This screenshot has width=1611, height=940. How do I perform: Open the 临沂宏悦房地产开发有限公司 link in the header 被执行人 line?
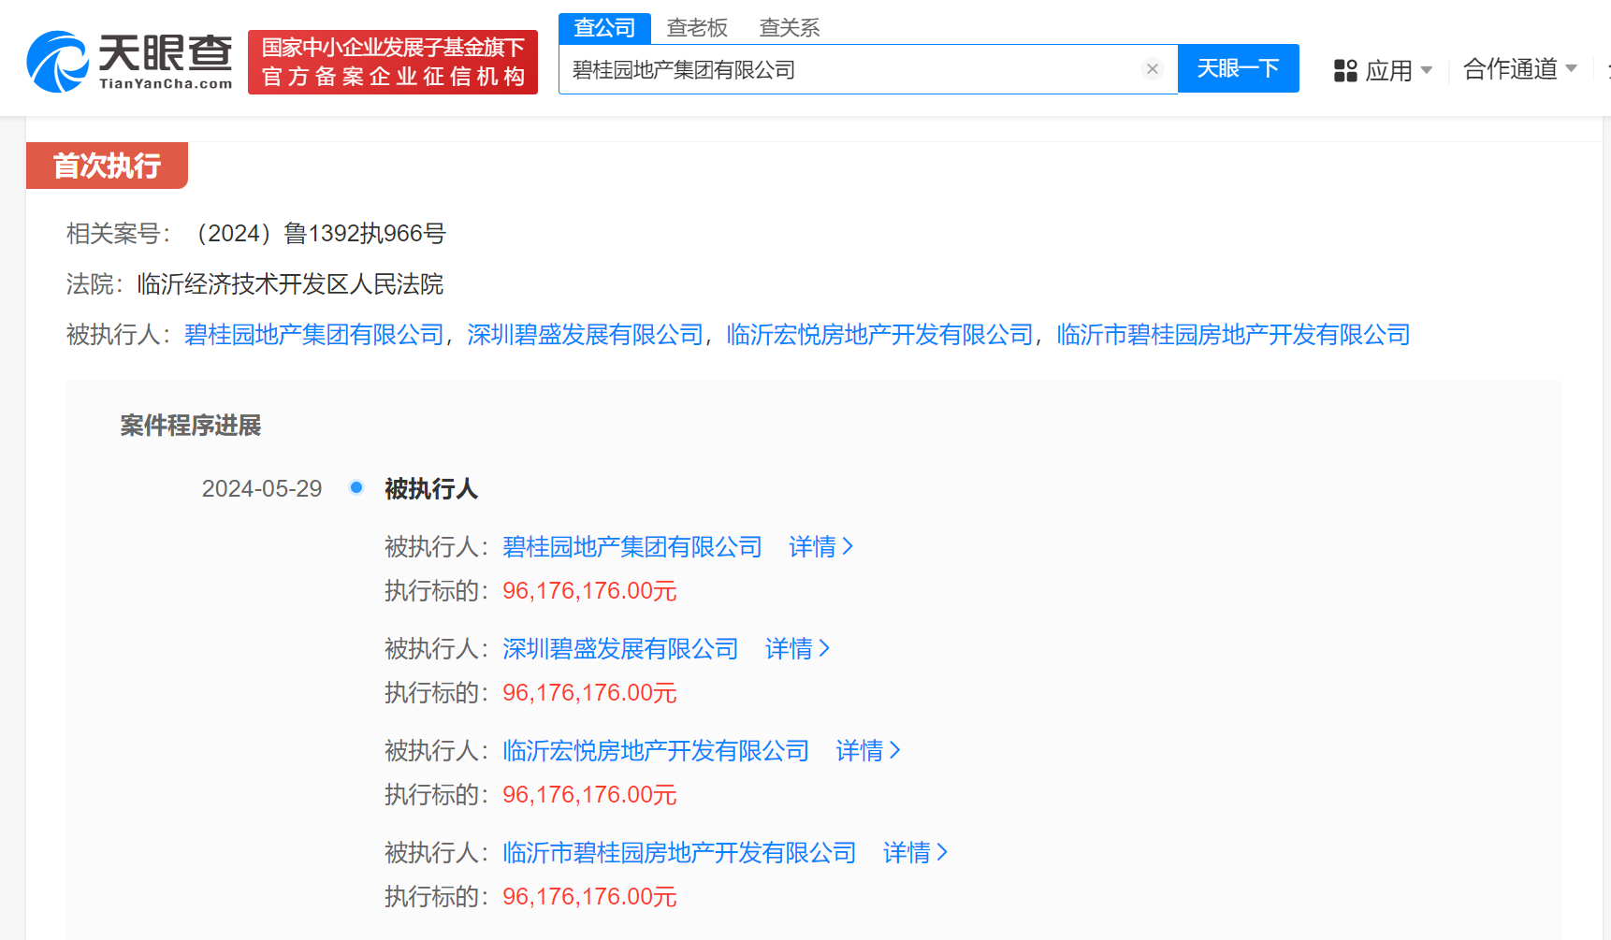879,335
